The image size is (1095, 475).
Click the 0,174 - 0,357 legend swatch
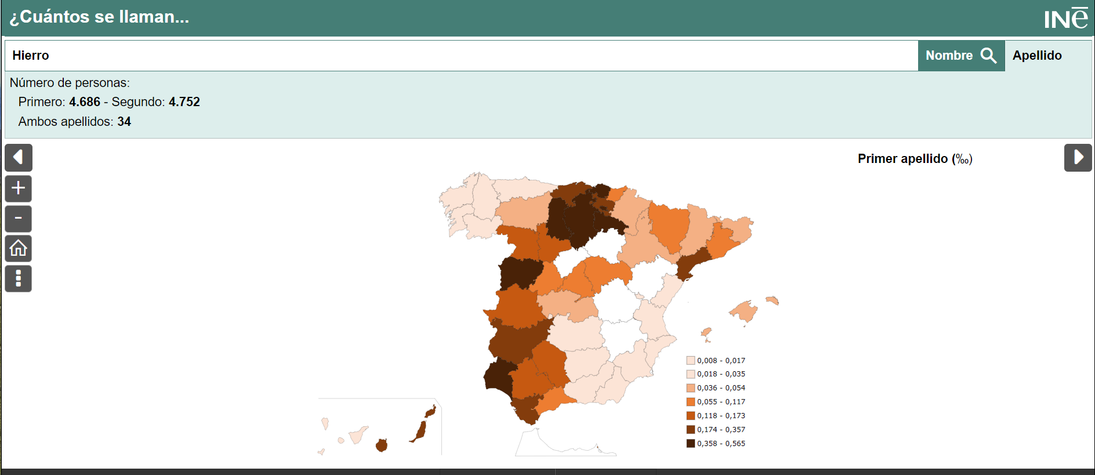pos(691,430)
